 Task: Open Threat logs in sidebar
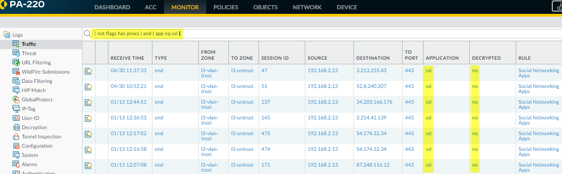(x=29, y=53)
